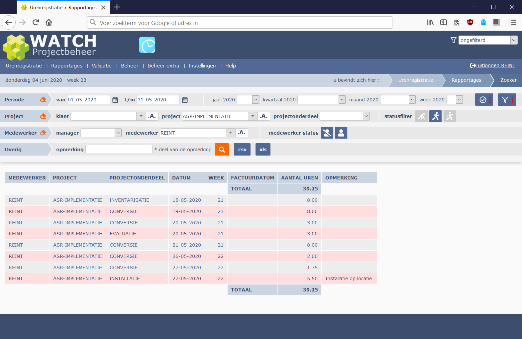Viewport: 522px width, 339px height.
Task: Clear the Periode filter with the eraser icon
Action: (x=43, y=100)
